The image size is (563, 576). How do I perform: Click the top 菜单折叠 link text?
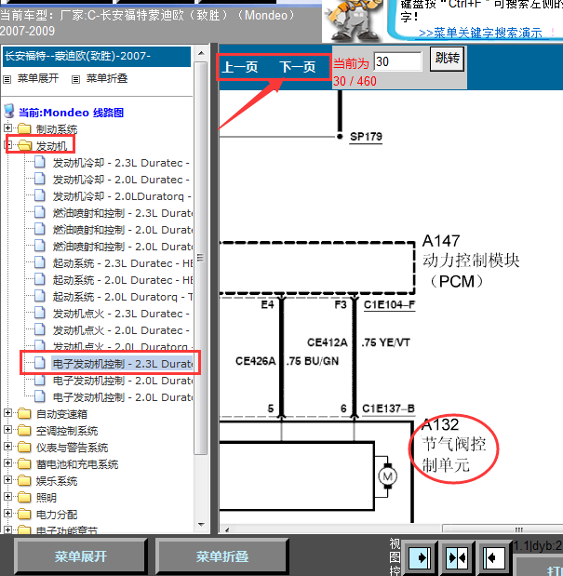coord(107,78)
